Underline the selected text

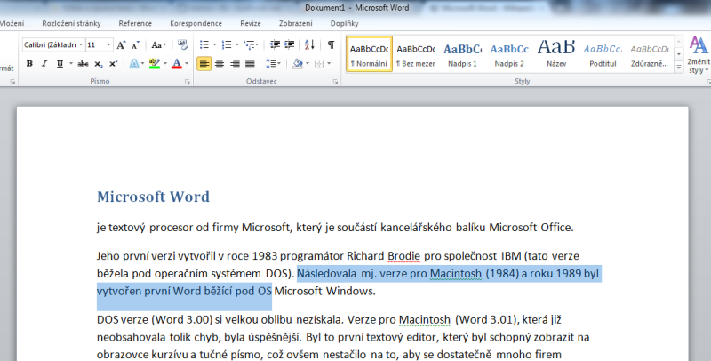pyautogui.click(x=60, y=64)
